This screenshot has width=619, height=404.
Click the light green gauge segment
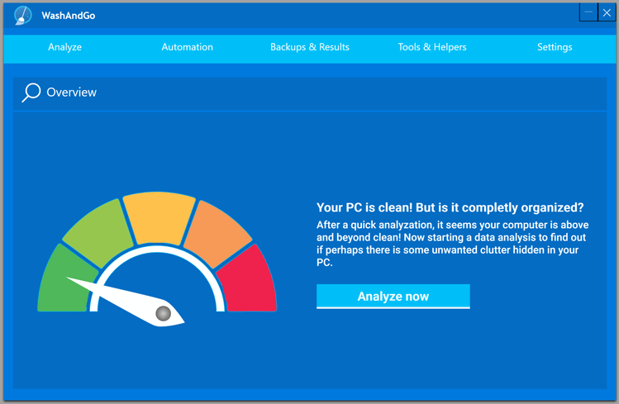click(98, 234)
